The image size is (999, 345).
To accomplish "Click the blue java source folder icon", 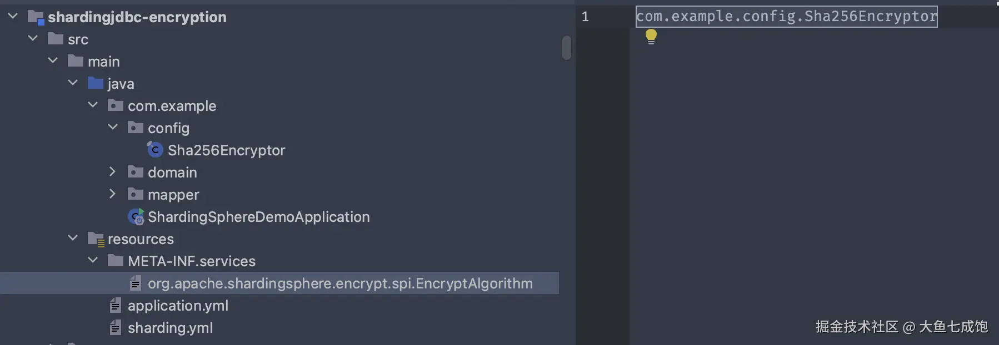I will tap(96, 84).
